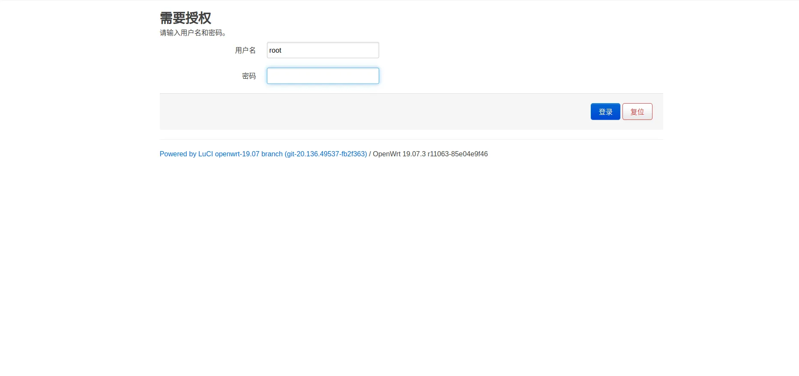Click the 用户名 field label
799x376 pixels.
(245, 51)
